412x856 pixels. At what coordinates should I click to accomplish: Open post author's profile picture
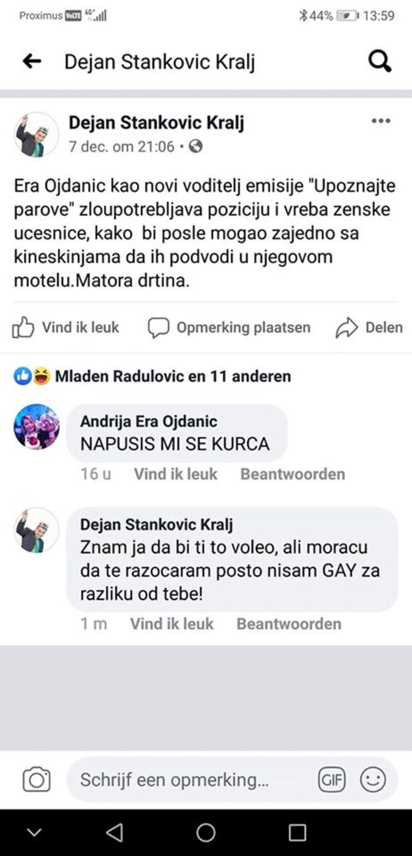tap(37, 135)
